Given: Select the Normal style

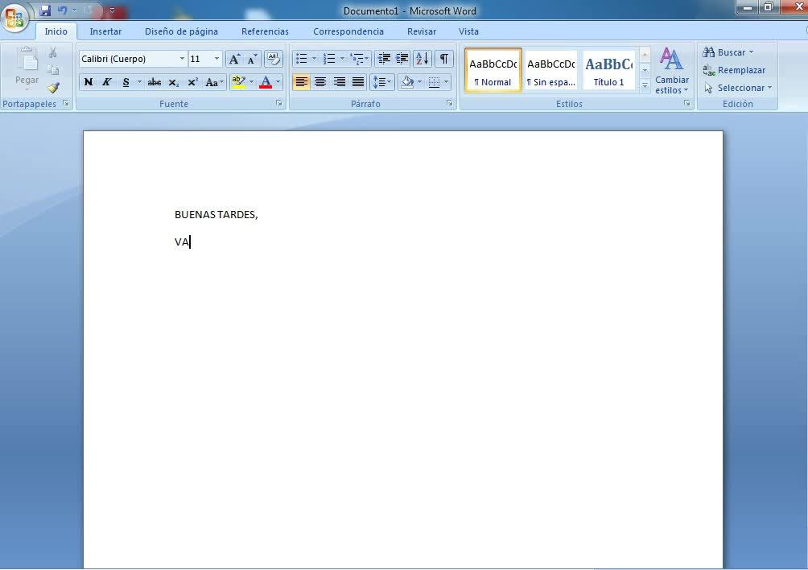Looking at the screenshot, I should pyautogui.click(x=493, y=71).
